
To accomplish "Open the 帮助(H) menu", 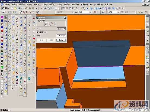I will (100, 5).
